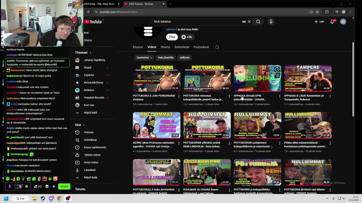
Task: Open Steam from the taskbar
Action: 43,198
